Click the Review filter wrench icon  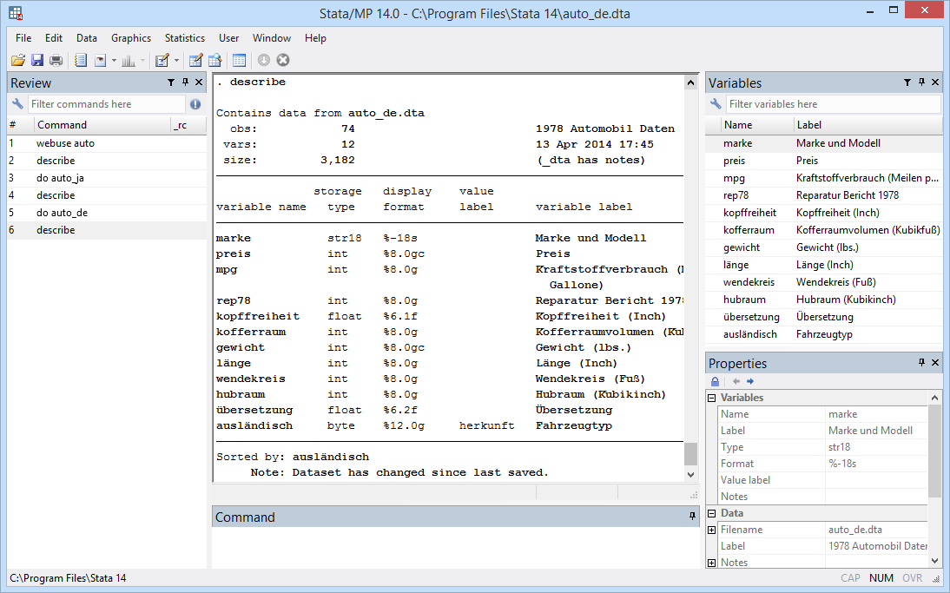click(17, 104)
